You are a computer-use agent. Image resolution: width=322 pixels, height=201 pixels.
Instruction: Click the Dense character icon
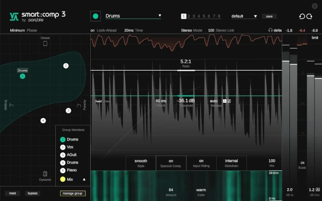pos(45,43)
